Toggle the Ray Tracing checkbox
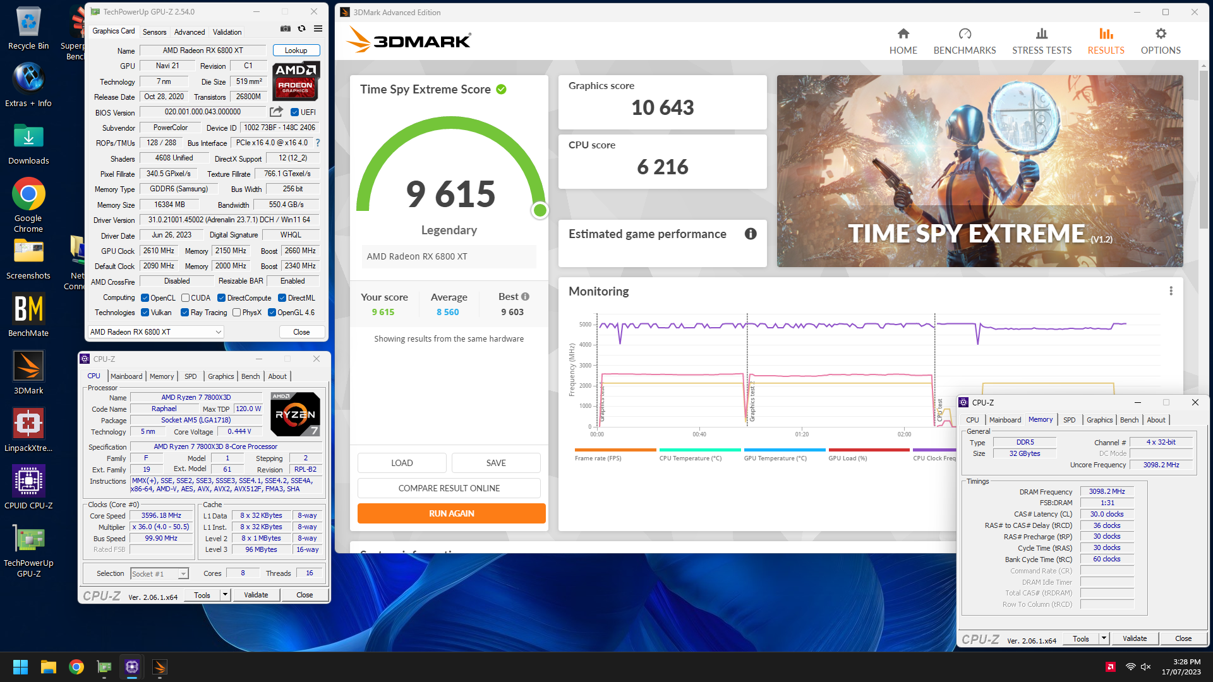Viewport: 1213px width, 682px height. pyautogui.click(x=184, y=313)
